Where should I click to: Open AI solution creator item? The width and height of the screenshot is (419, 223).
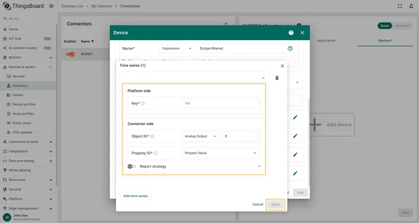[x=28, y=48]
